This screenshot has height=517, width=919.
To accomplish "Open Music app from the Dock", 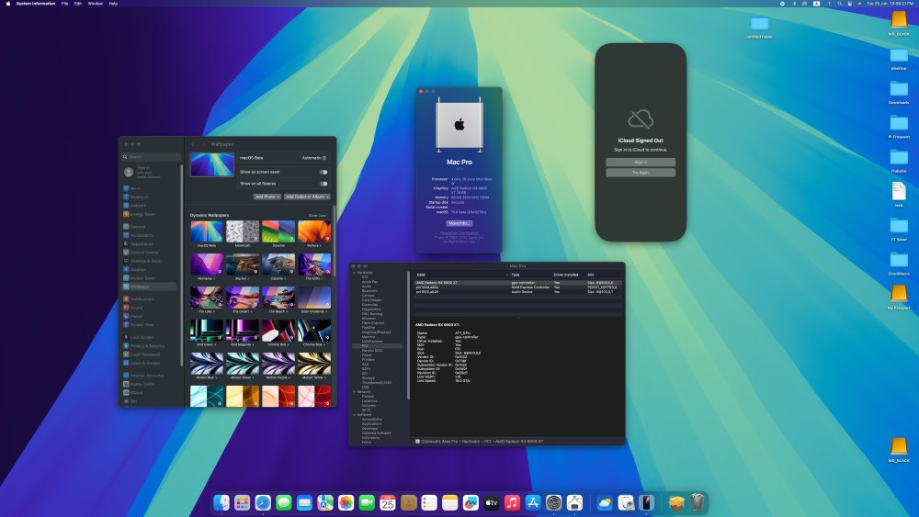I will (512, 502).
